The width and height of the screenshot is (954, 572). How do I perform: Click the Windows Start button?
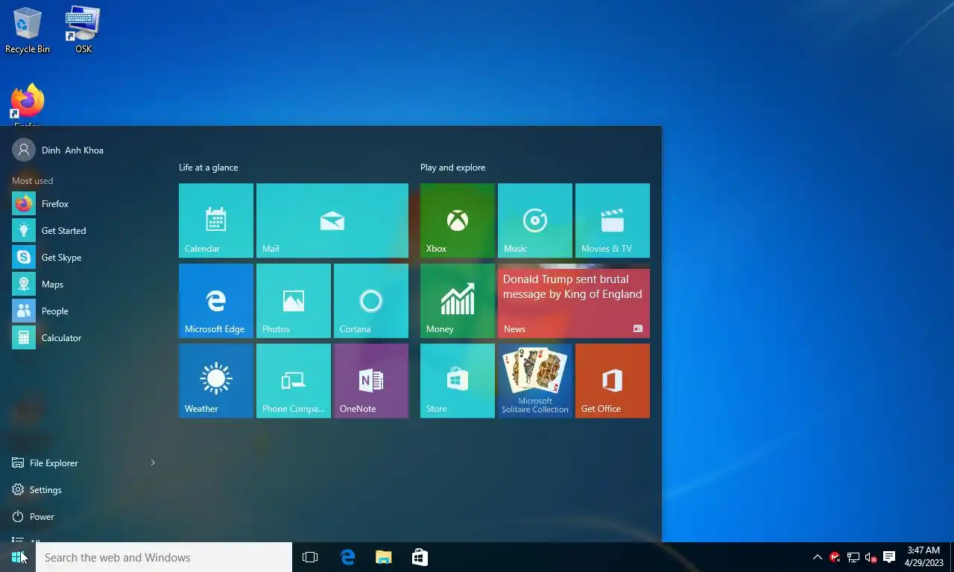18,557
